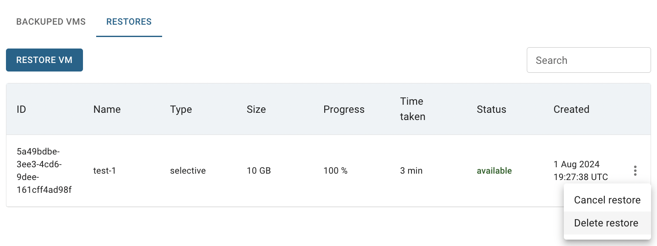Viewport: 657px width, 246px height.
Task: Click the ID column header
Action: (x=21, y=109)
